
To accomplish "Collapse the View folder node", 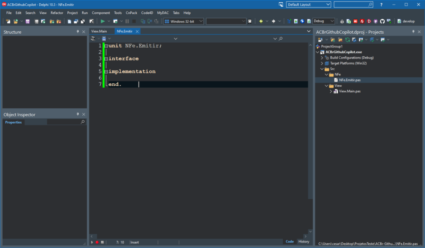I will click(x=326, y=86).
